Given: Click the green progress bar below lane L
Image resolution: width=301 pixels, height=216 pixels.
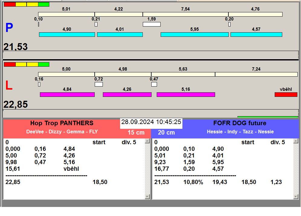Looking at the screenshot, I should 268,117.
